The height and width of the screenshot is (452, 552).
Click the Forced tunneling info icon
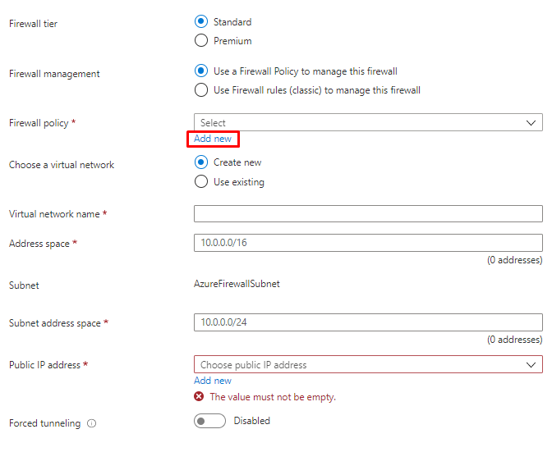[x=92, y=424]
